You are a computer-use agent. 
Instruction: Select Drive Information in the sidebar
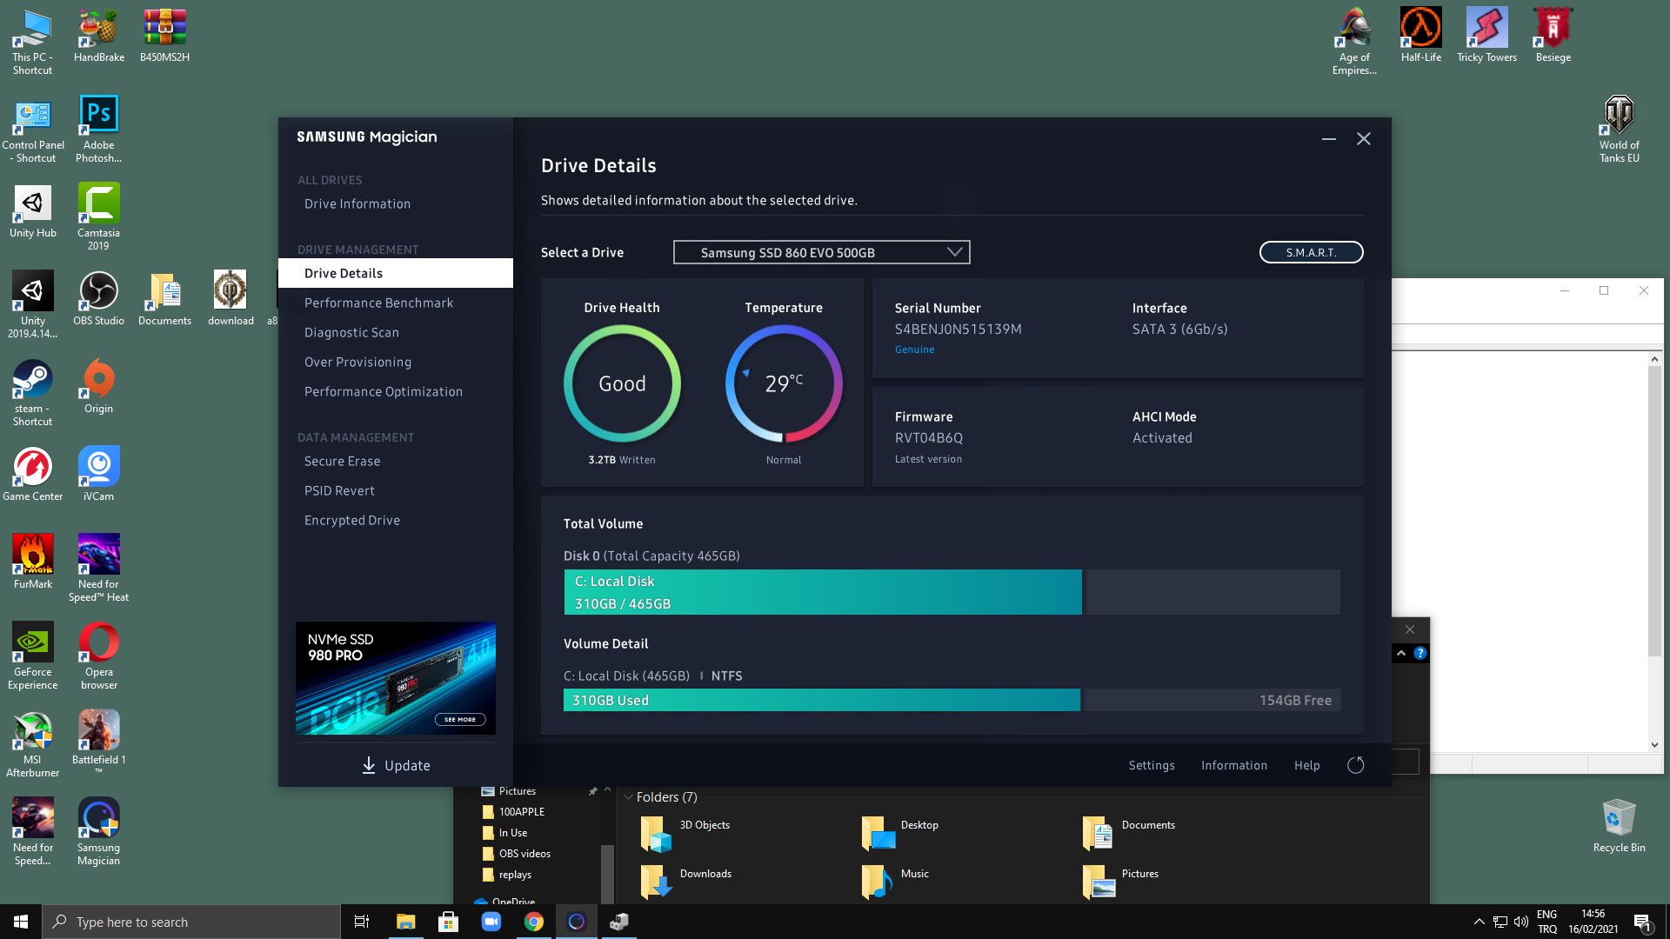click(x=357, y=203)
